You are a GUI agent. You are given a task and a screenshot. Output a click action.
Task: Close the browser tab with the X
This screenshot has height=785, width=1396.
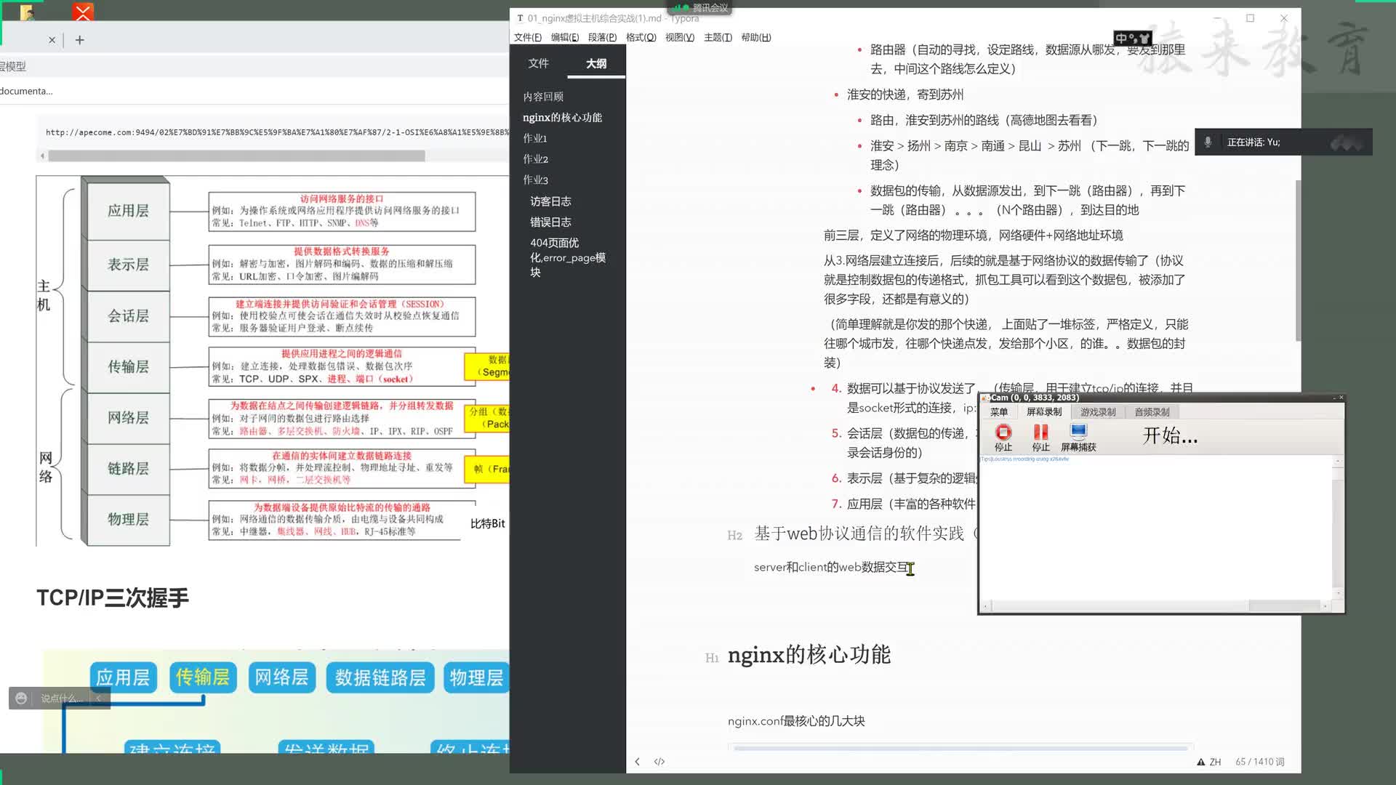click(x=52, y=41)
